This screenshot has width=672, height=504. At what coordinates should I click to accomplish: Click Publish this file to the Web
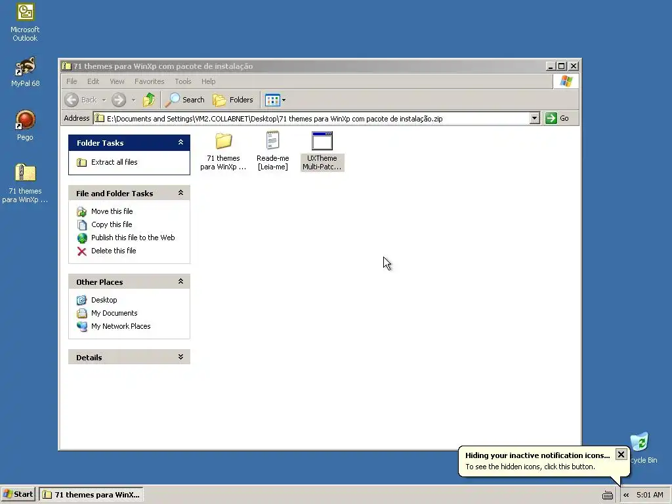133,238
